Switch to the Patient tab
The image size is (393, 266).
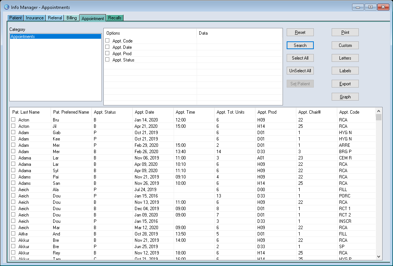click(16, 18)
